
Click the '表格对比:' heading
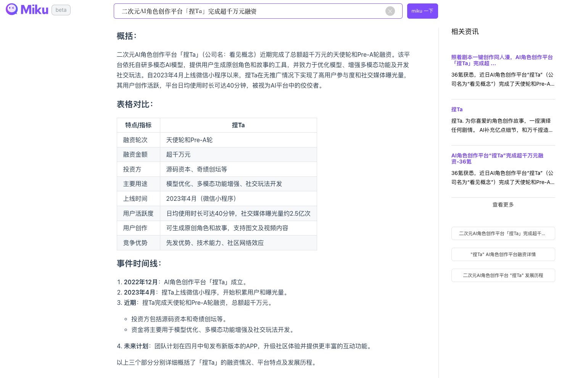point(135,104)
